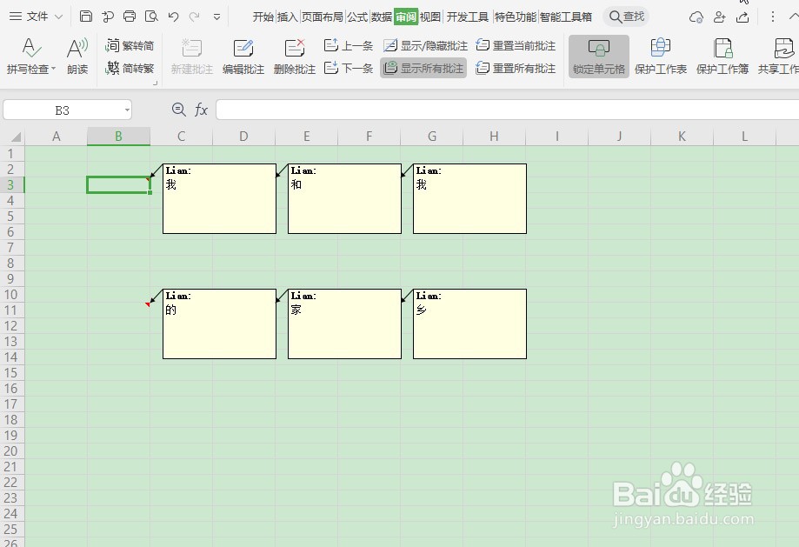Switch to the 公式 tab

click(357, 17)
